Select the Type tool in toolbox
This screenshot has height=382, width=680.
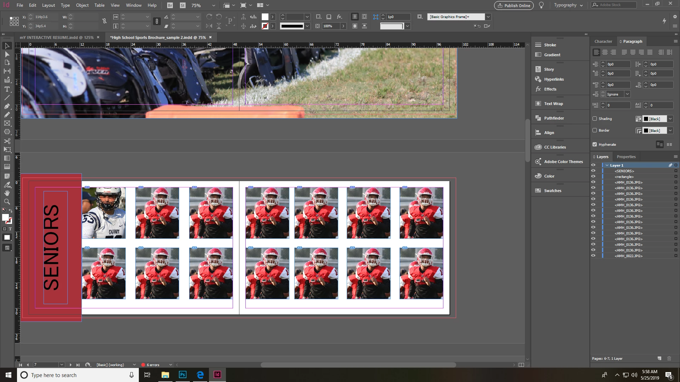coord(7,89)
